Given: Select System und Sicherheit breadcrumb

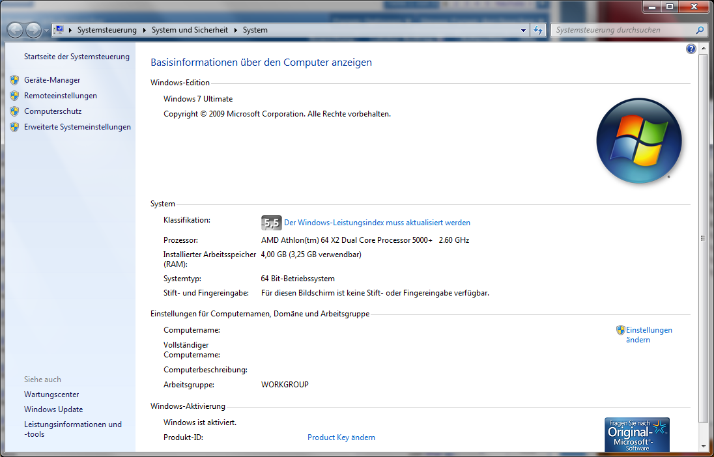Looking at the screenshot, I should coord(190,30).
